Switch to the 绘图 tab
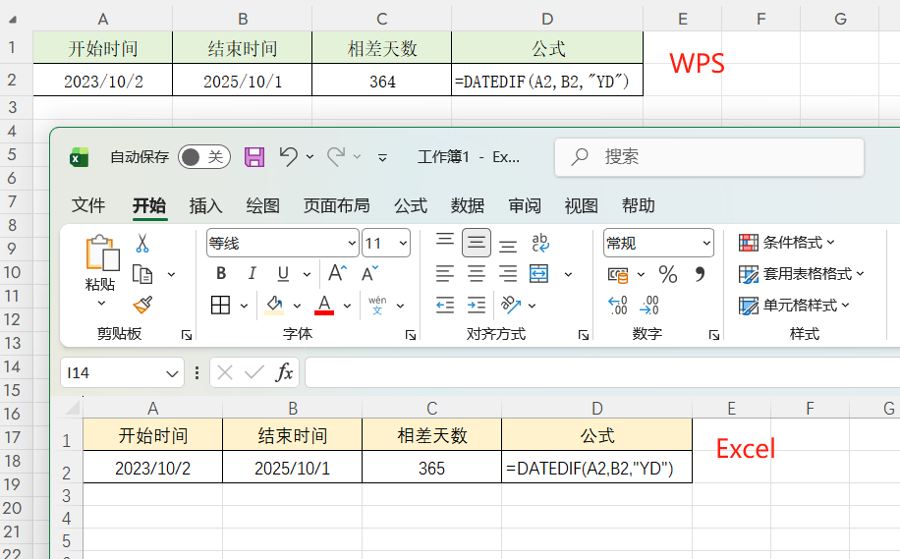This screenshot has width=900, height=559. (262, 205)
